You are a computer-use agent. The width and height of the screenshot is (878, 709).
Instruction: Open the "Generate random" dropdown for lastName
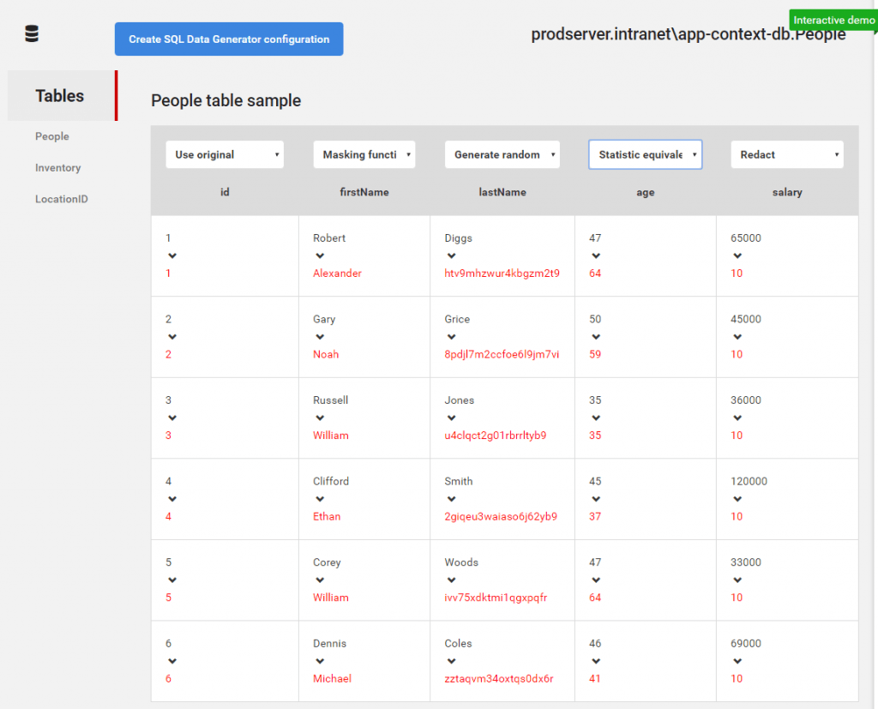click(502, 154)
